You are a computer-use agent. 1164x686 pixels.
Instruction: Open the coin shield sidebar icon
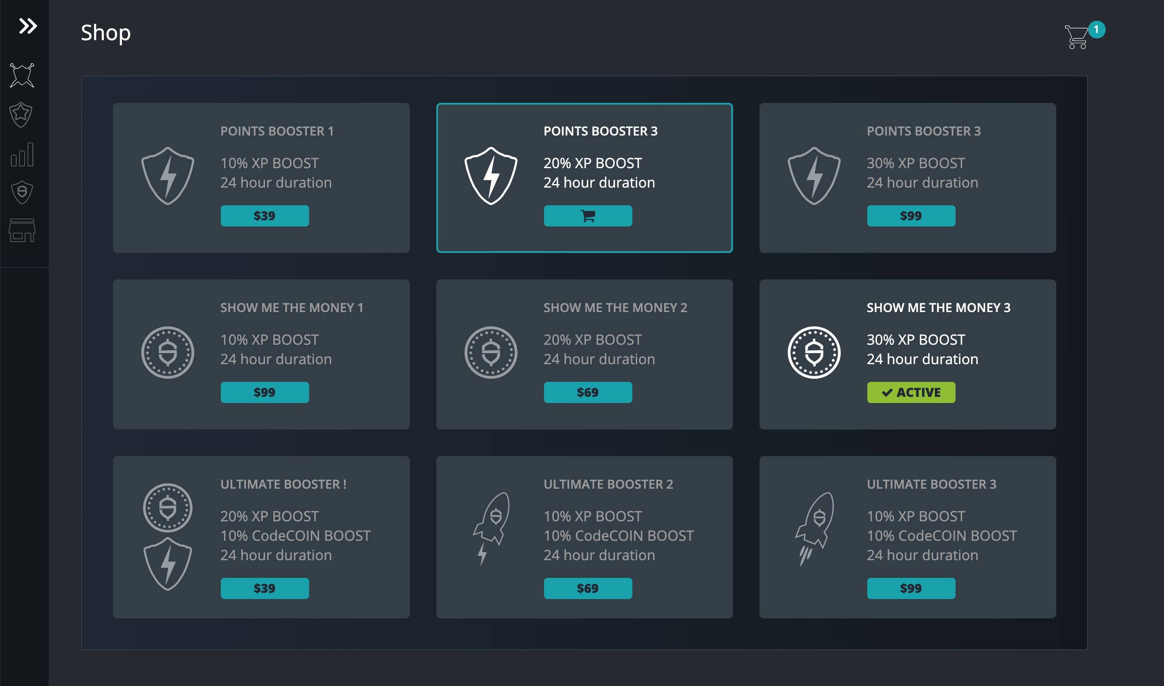pyautogui.click(x=22, y=192)
